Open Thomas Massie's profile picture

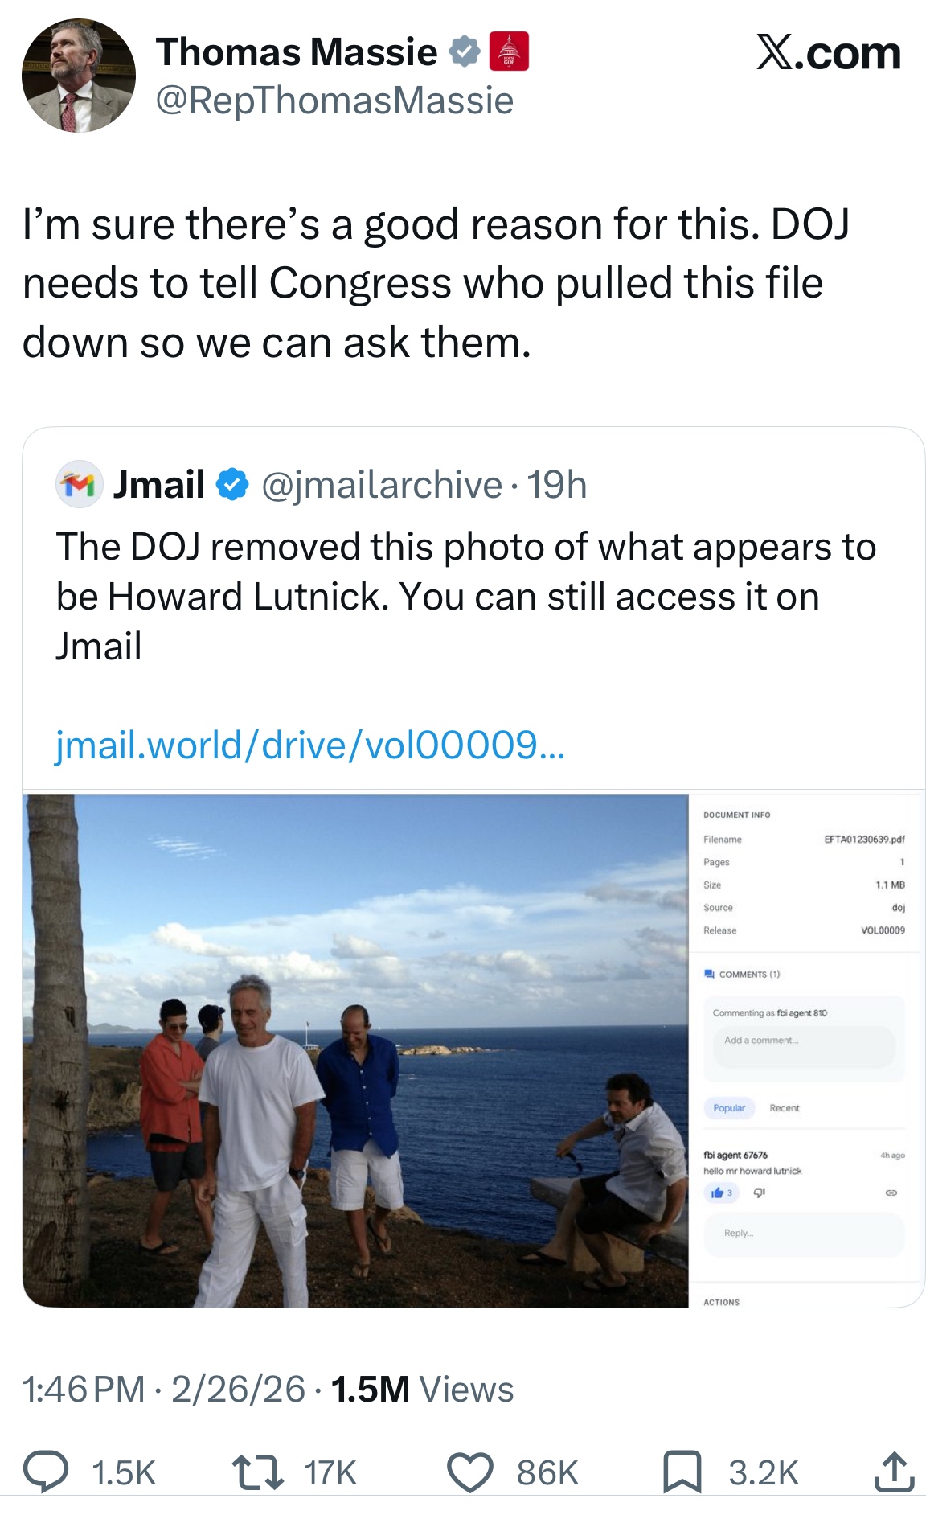(79, 76)
